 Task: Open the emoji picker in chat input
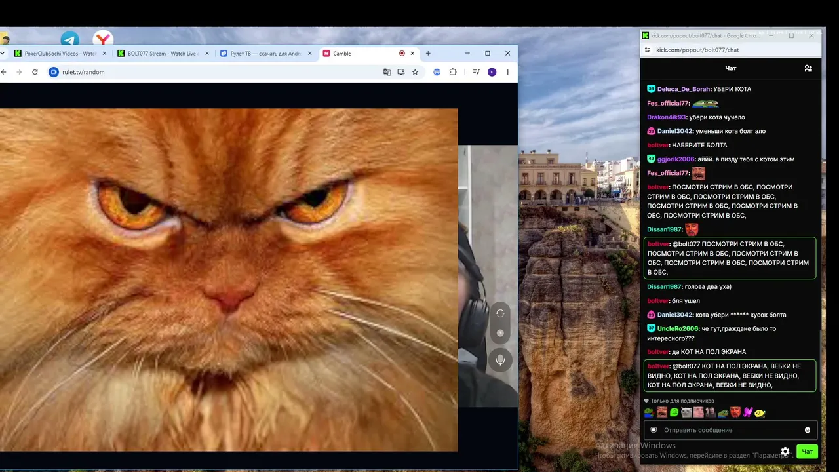[808, 430]
